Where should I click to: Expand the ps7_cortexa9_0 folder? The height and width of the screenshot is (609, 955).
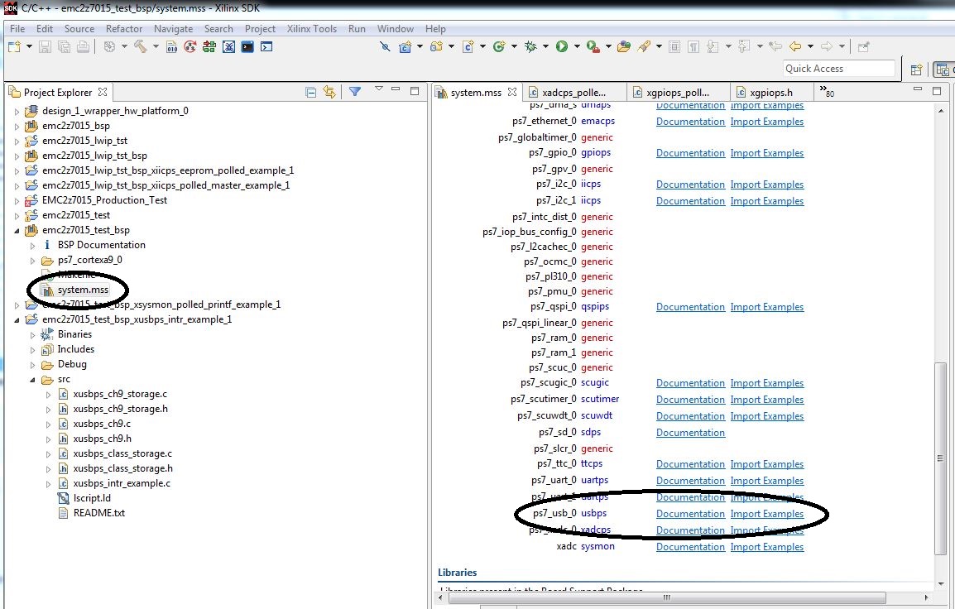[x=32, y=260]
